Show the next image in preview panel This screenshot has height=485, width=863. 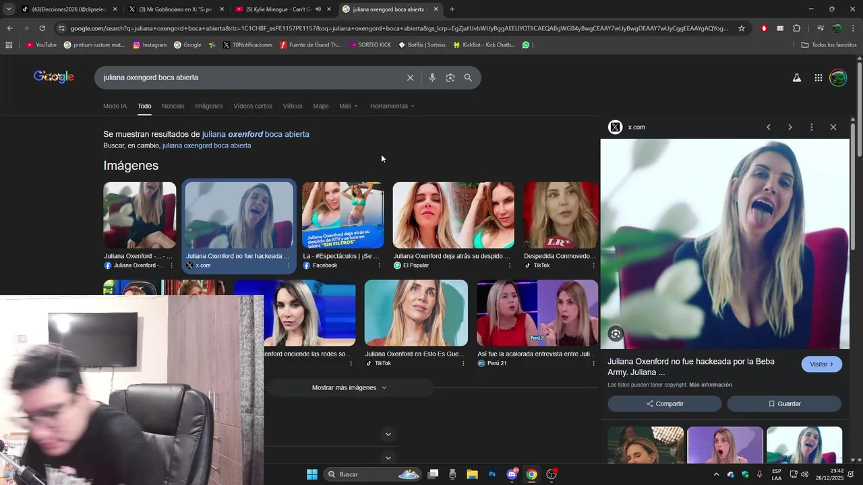point(790,127)
